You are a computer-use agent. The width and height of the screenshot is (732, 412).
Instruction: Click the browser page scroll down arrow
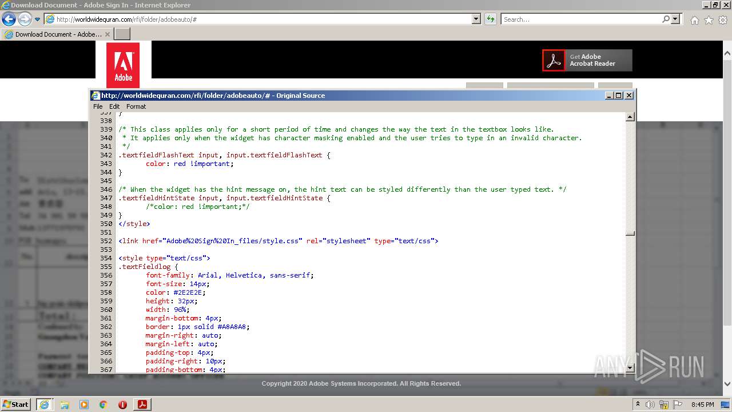(727, 384)
